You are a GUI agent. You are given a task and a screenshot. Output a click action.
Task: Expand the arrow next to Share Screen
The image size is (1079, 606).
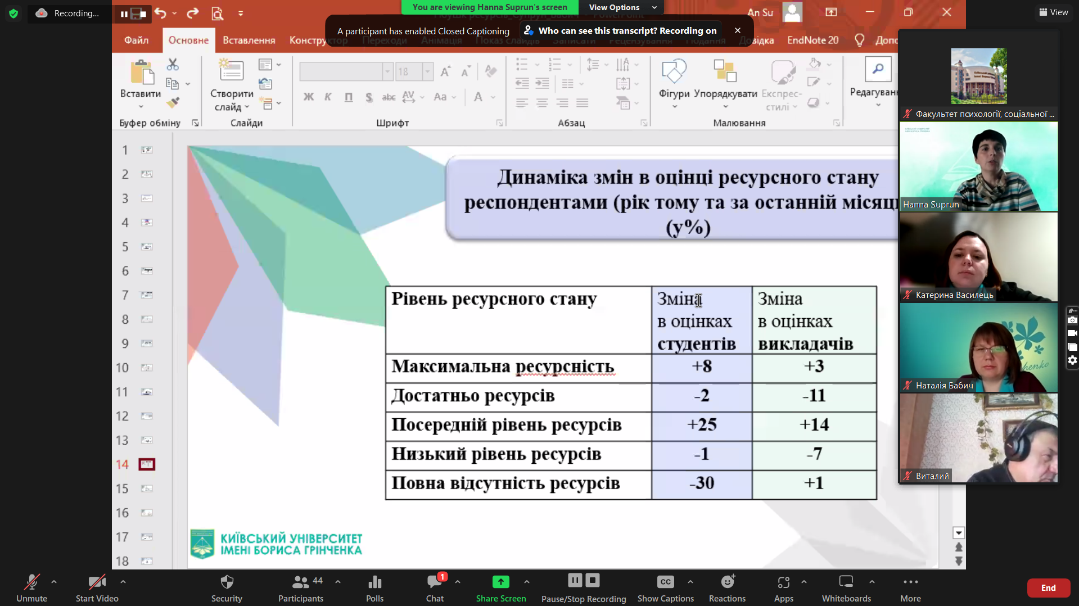527,582
